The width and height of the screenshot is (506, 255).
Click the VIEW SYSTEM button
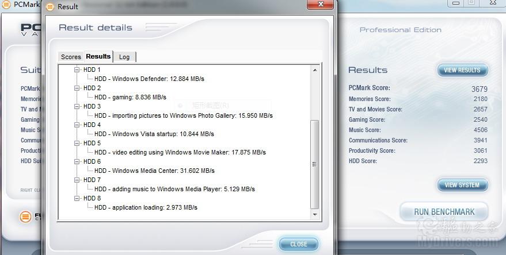coord(462,185)
